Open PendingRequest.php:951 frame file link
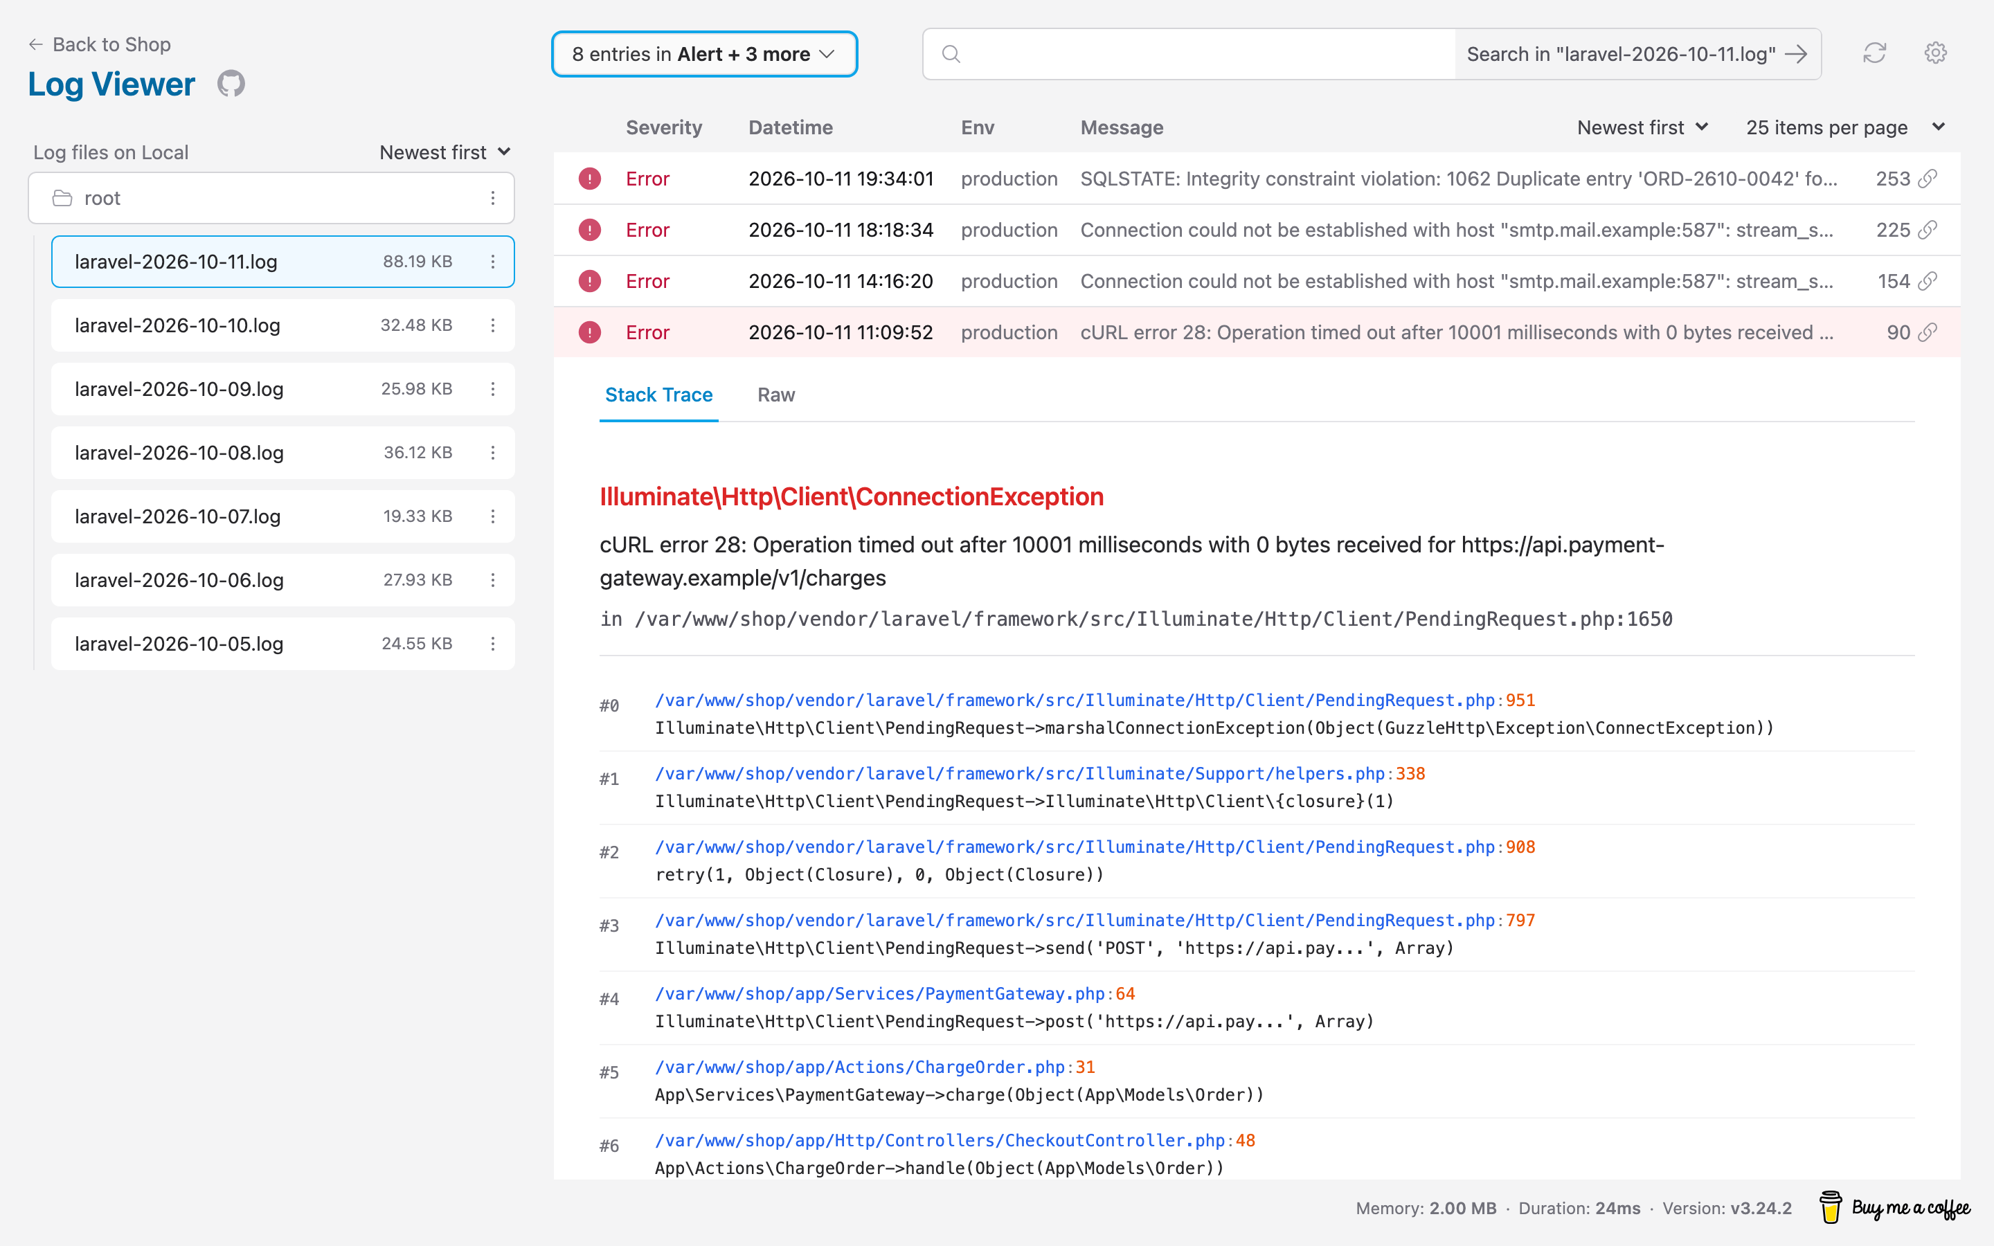This screenshot has width=1994, height=1246. (x=1095, y=701)
